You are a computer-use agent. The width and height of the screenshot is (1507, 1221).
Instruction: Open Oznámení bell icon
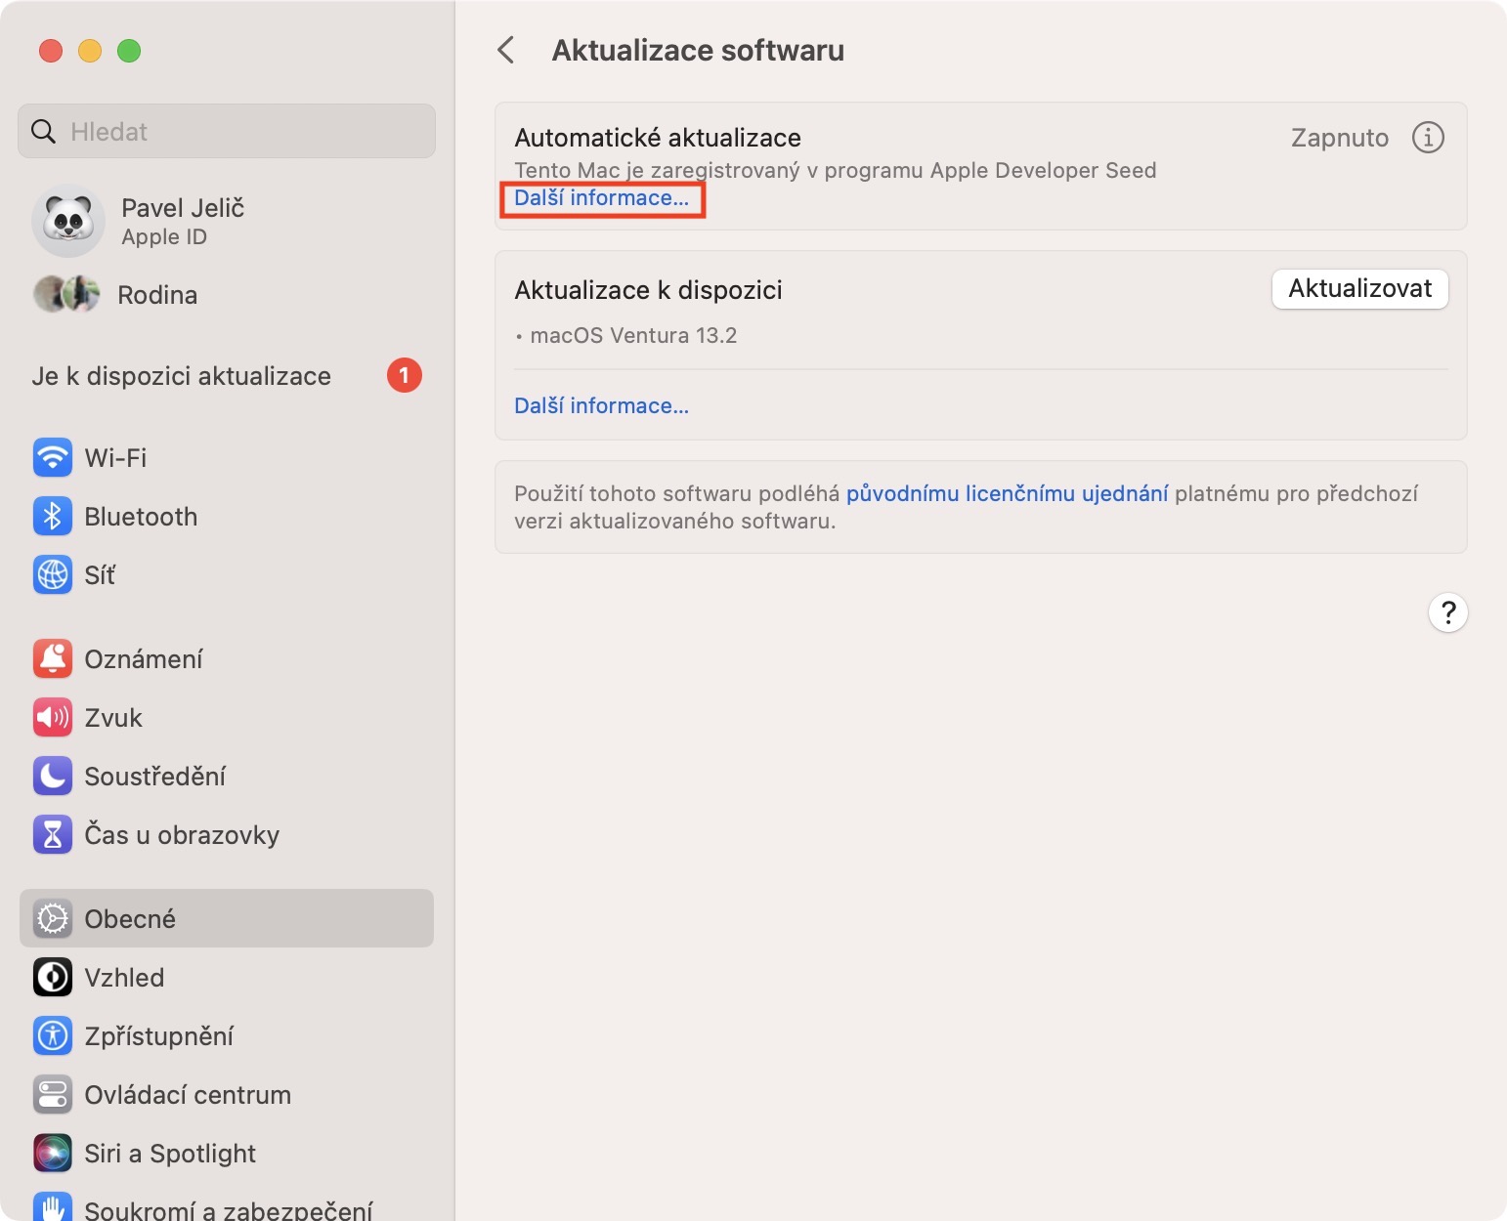(x=53, y=658)
